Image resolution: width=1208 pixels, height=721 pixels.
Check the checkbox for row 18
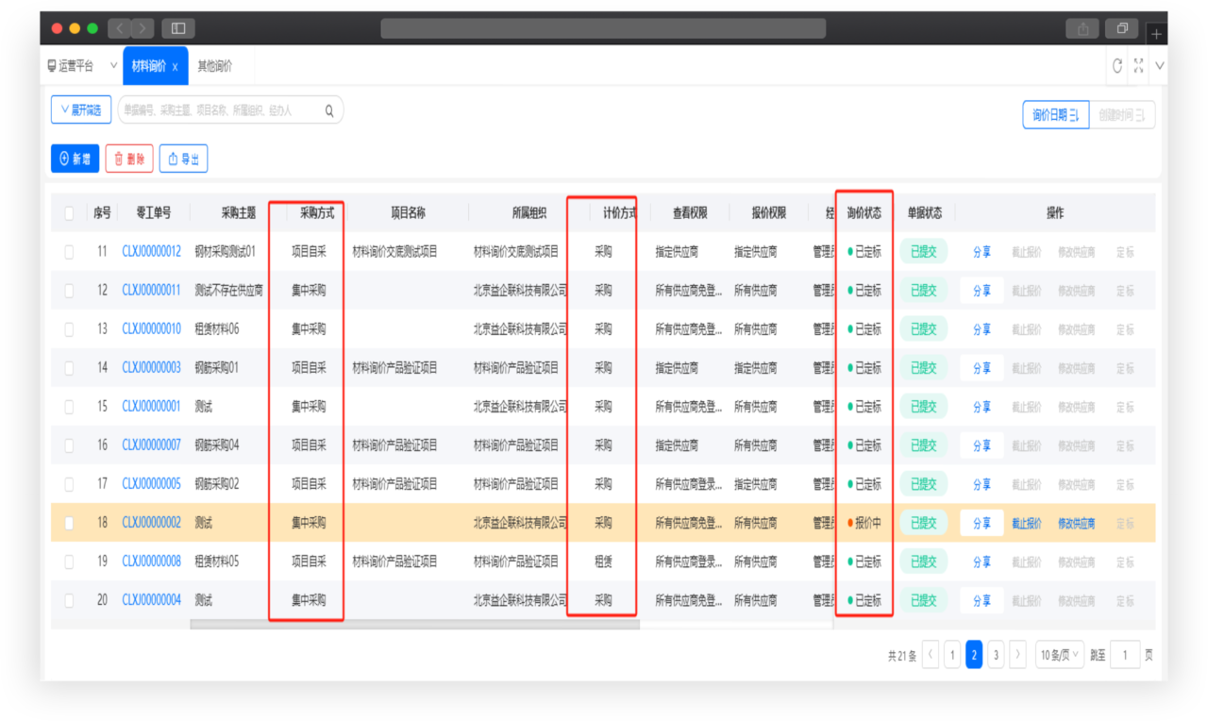(x=69, y=523)
